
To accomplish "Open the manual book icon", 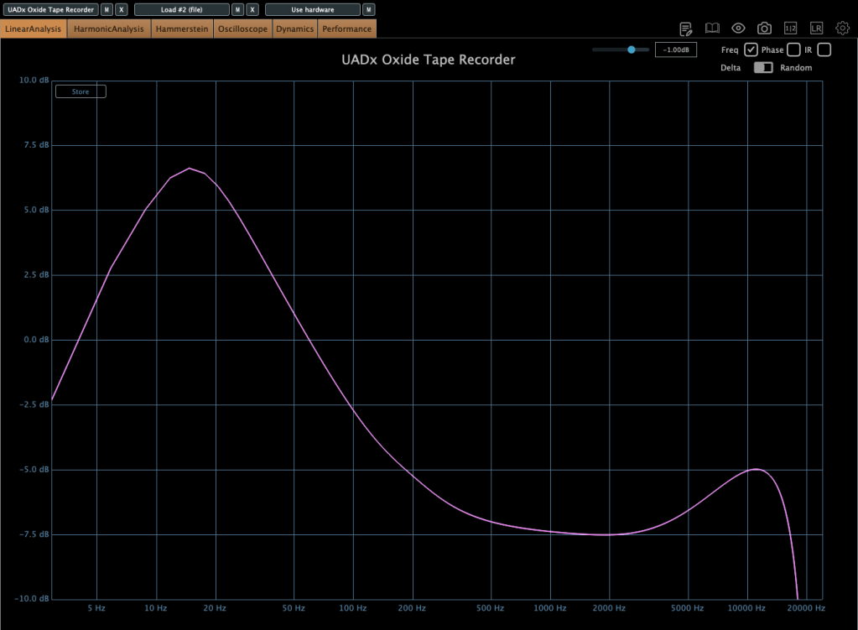I will click(712, 29).
